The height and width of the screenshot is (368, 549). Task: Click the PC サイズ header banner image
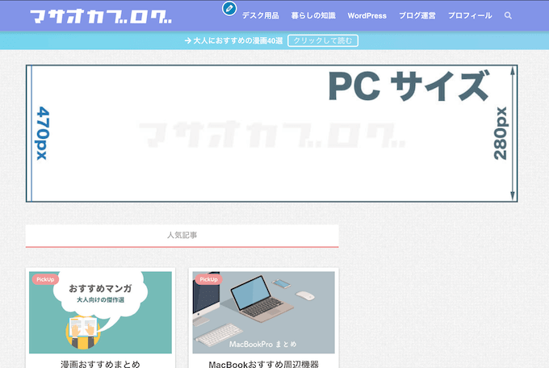click(x=272, y=133)
